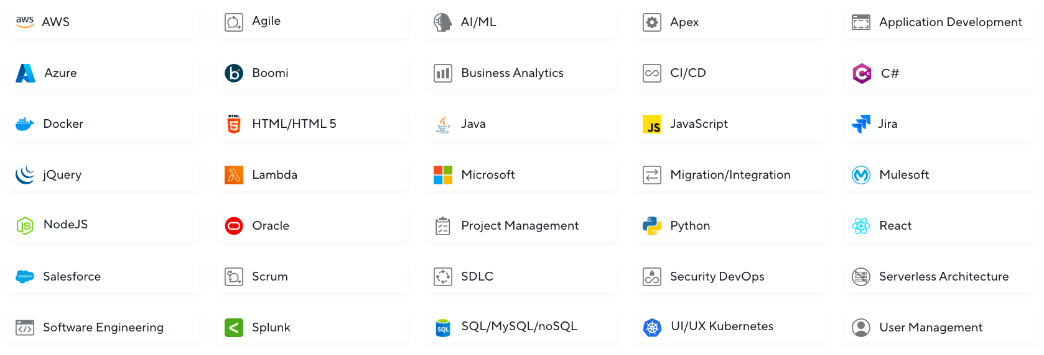Click the Lambda orange icon

234,175
